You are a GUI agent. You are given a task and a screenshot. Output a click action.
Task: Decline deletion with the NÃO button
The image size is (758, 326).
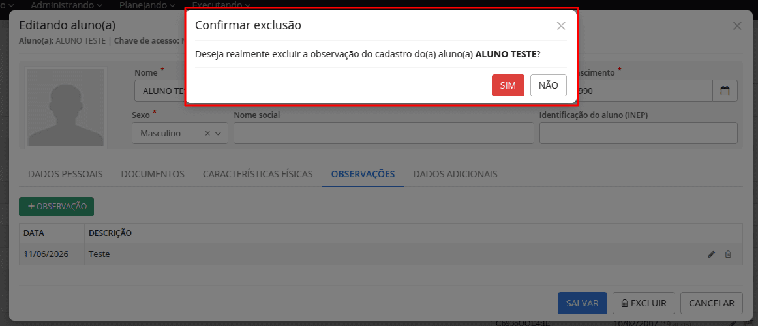548,85
